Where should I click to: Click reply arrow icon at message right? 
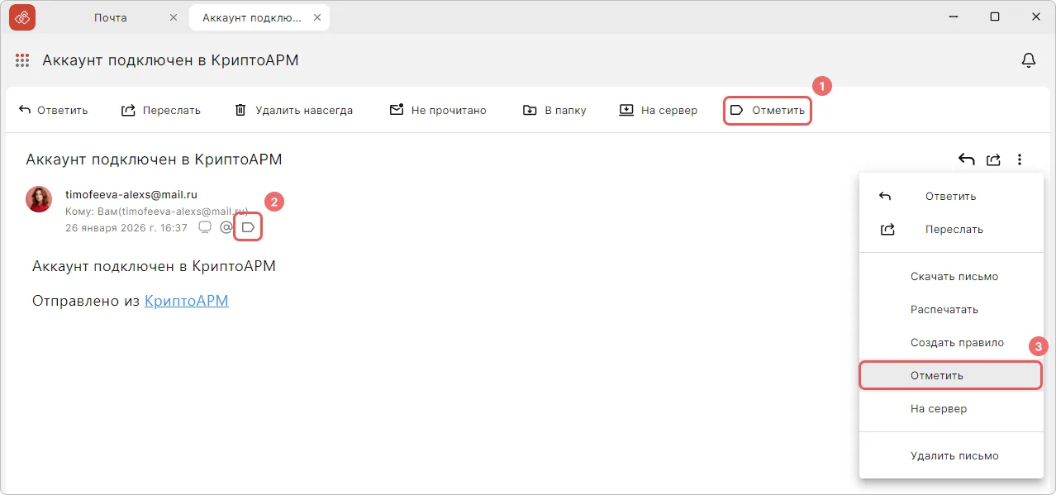[x=966, y=159]
